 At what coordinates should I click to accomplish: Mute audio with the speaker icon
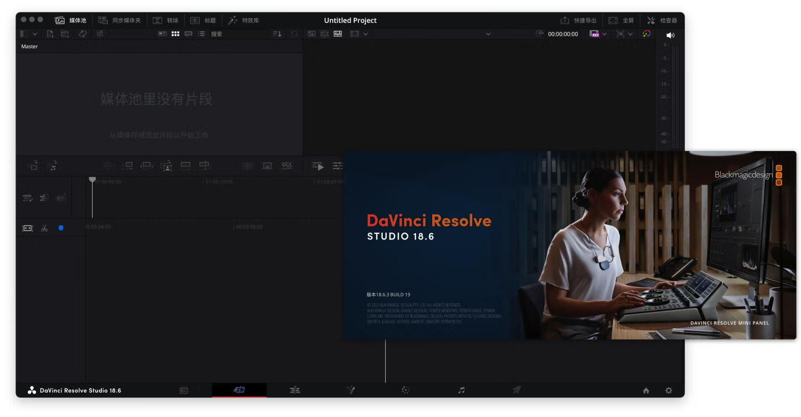point(670,35)
